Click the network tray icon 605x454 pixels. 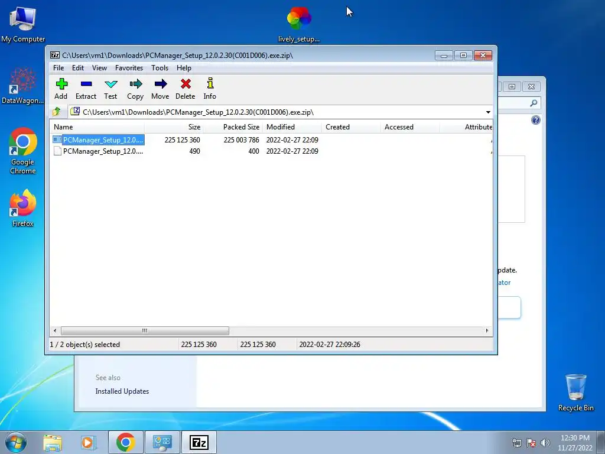click(x=516, y=443)
